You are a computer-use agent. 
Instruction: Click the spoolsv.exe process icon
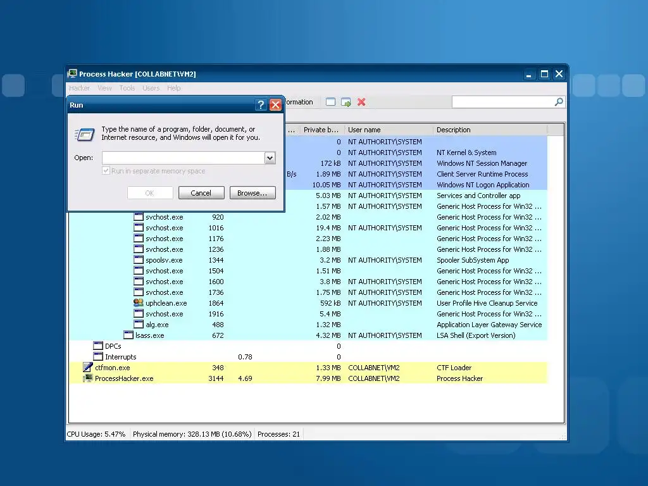139,260
